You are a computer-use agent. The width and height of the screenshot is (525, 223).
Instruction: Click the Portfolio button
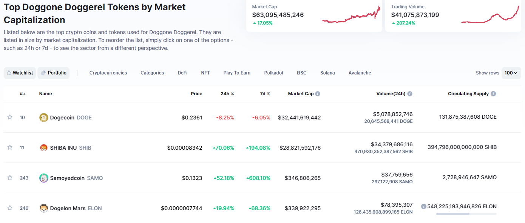[53, 73]
